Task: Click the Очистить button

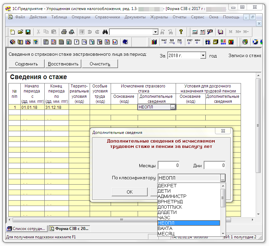Action: pyautogui.click(x=100, y=64)
